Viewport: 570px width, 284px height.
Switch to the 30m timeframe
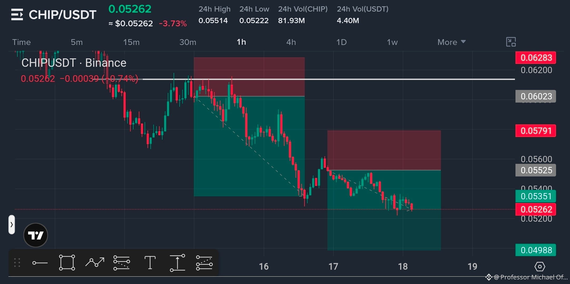188,42
